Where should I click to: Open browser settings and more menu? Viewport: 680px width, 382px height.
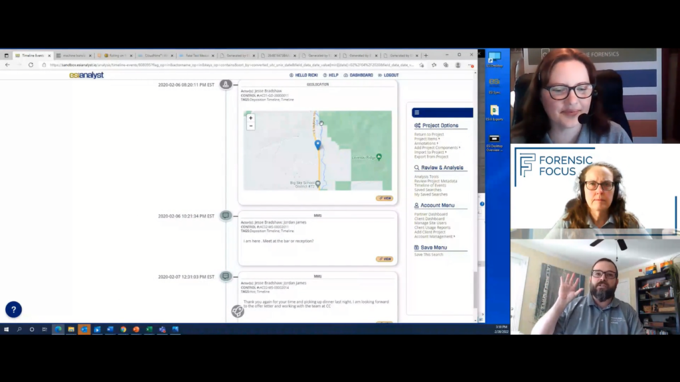point(471,65)
